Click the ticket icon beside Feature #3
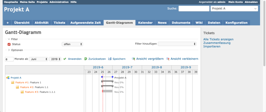Viewport: 266px width, 112px height. [x=22, y=92]
